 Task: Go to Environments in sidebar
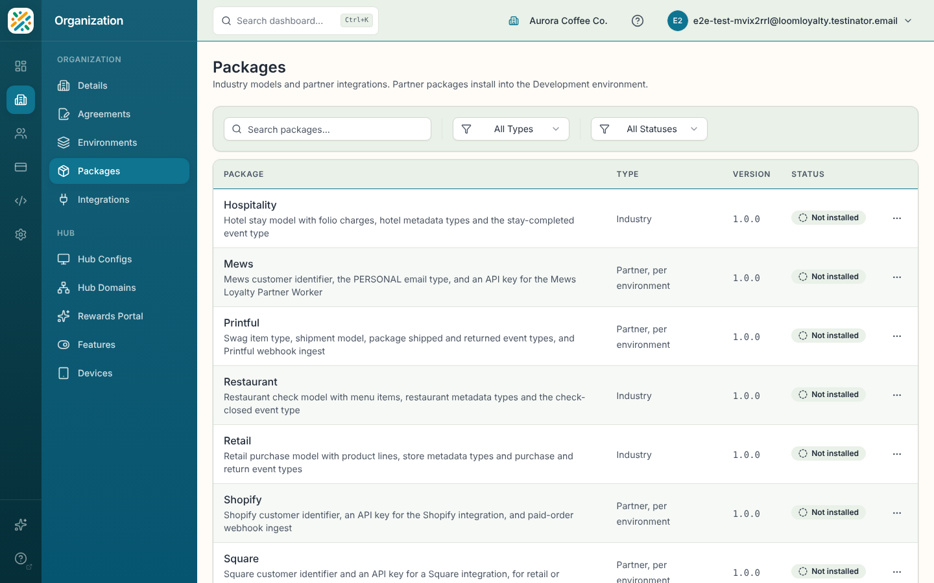(119, 143)
